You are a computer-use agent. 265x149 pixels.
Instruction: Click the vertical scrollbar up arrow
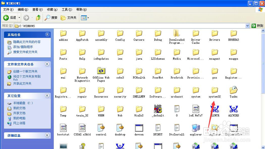tap(263, 31)
